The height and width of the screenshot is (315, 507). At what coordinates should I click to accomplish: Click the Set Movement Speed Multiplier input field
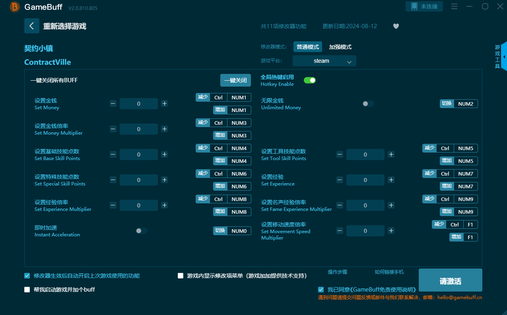(365, 231)
